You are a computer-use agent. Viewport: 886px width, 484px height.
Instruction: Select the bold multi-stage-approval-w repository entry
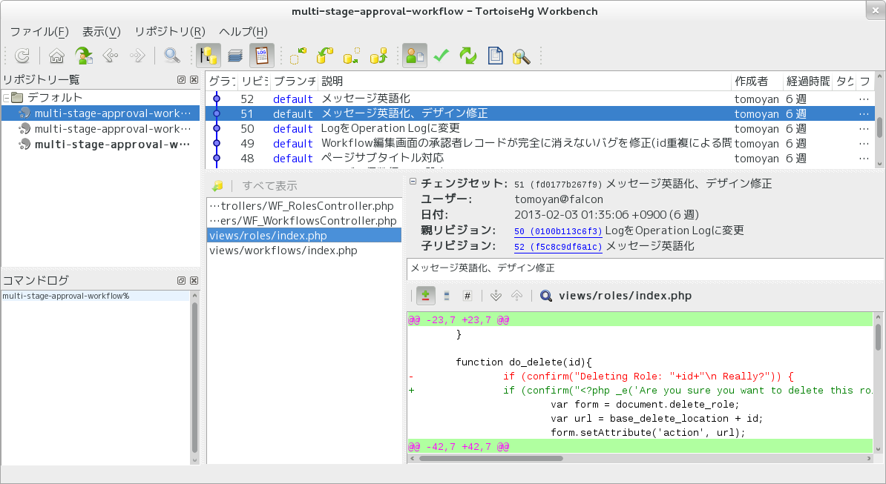pos(101,145)
